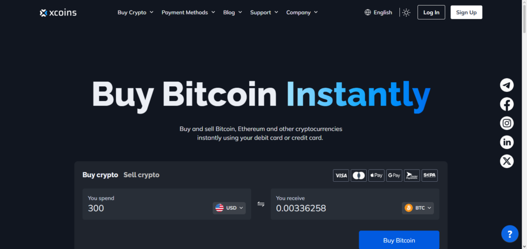Open the LinkedIn social icon

[506, 142]
